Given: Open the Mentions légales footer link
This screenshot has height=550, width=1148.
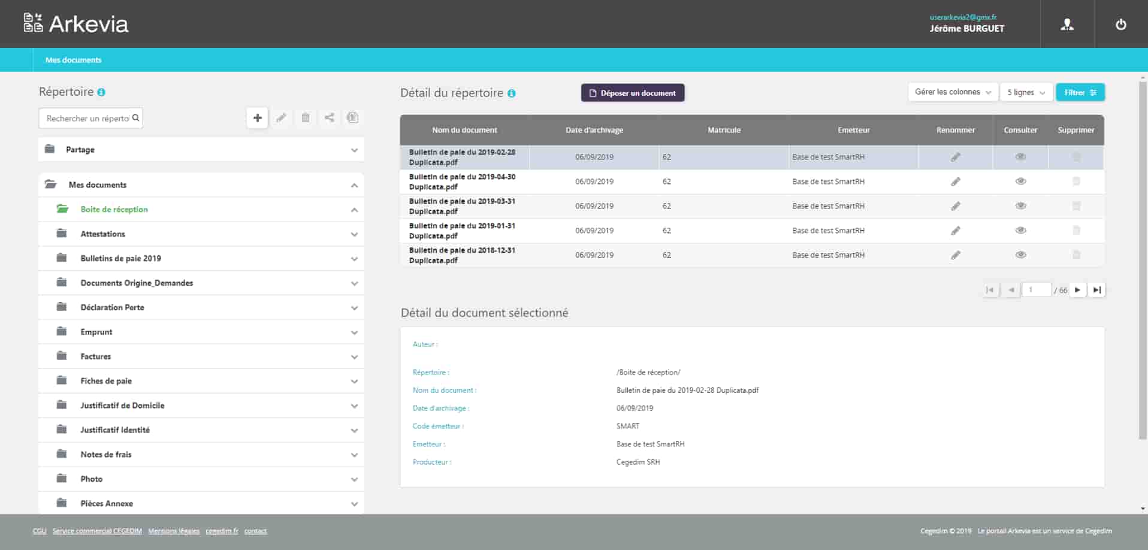Looking at the screenshot, I should point(174,531).
